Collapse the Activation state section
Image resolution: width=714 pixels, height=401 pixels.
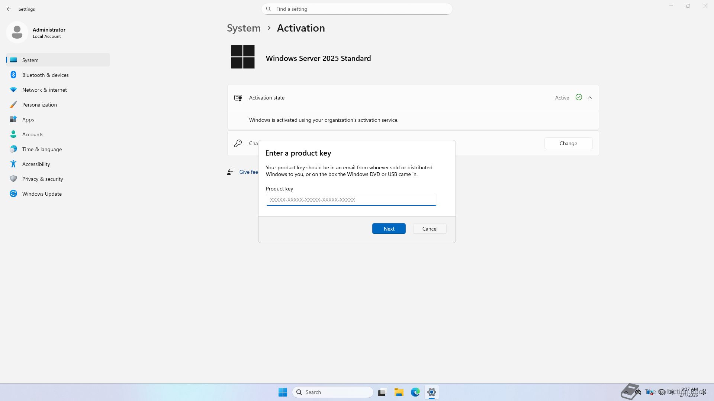click(x=590, y=98)
